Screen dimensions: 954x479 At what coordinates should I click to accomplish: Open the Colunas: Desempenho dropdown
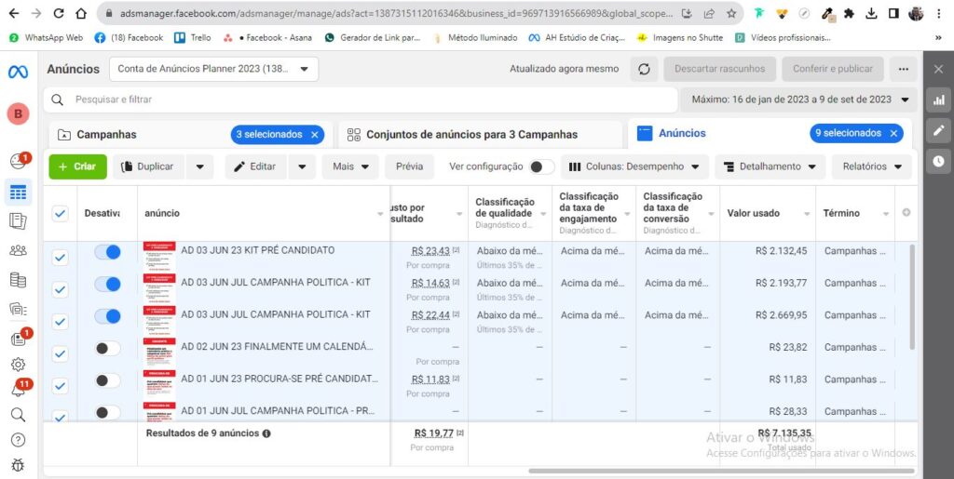(634, 166)
